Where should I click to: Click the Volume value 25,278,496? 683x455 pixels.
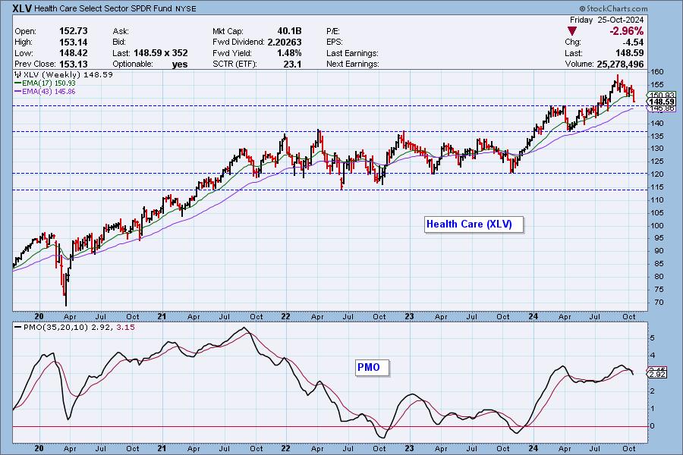[620, 64]
